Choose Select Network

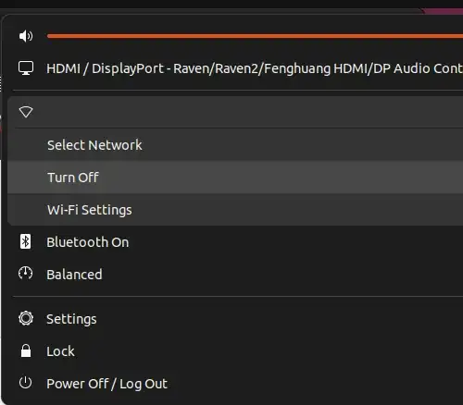coord(235,145)
